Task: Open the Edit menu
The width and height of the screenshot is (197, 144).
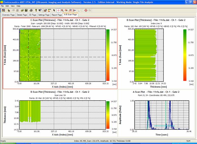Action: (7, 6)
